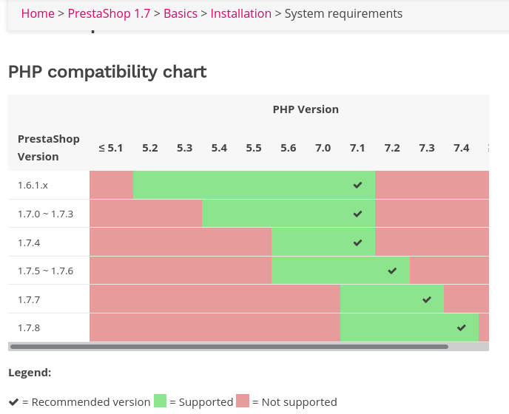
Task: Click the checkmark in the 1.6.1.x row
Action: 358,185
